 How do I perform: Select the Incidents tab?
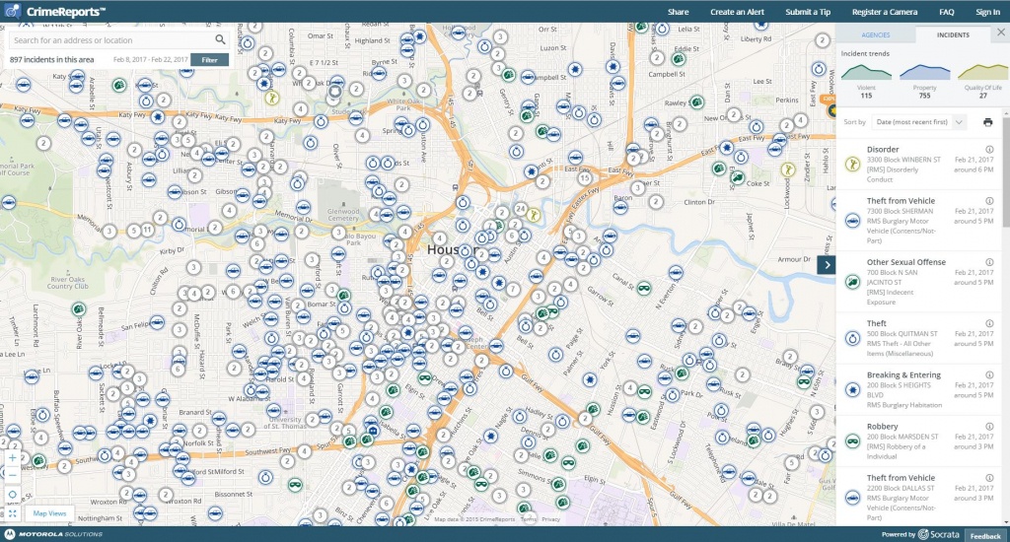click(953, 34)
